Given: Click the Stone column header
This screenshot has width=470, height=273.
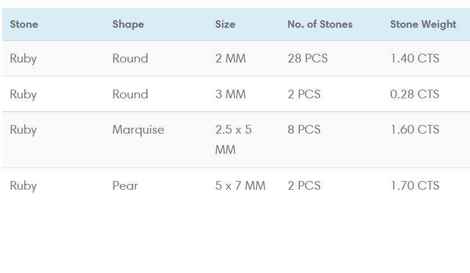Looking at the screenshot, I should tap(24, 24).
